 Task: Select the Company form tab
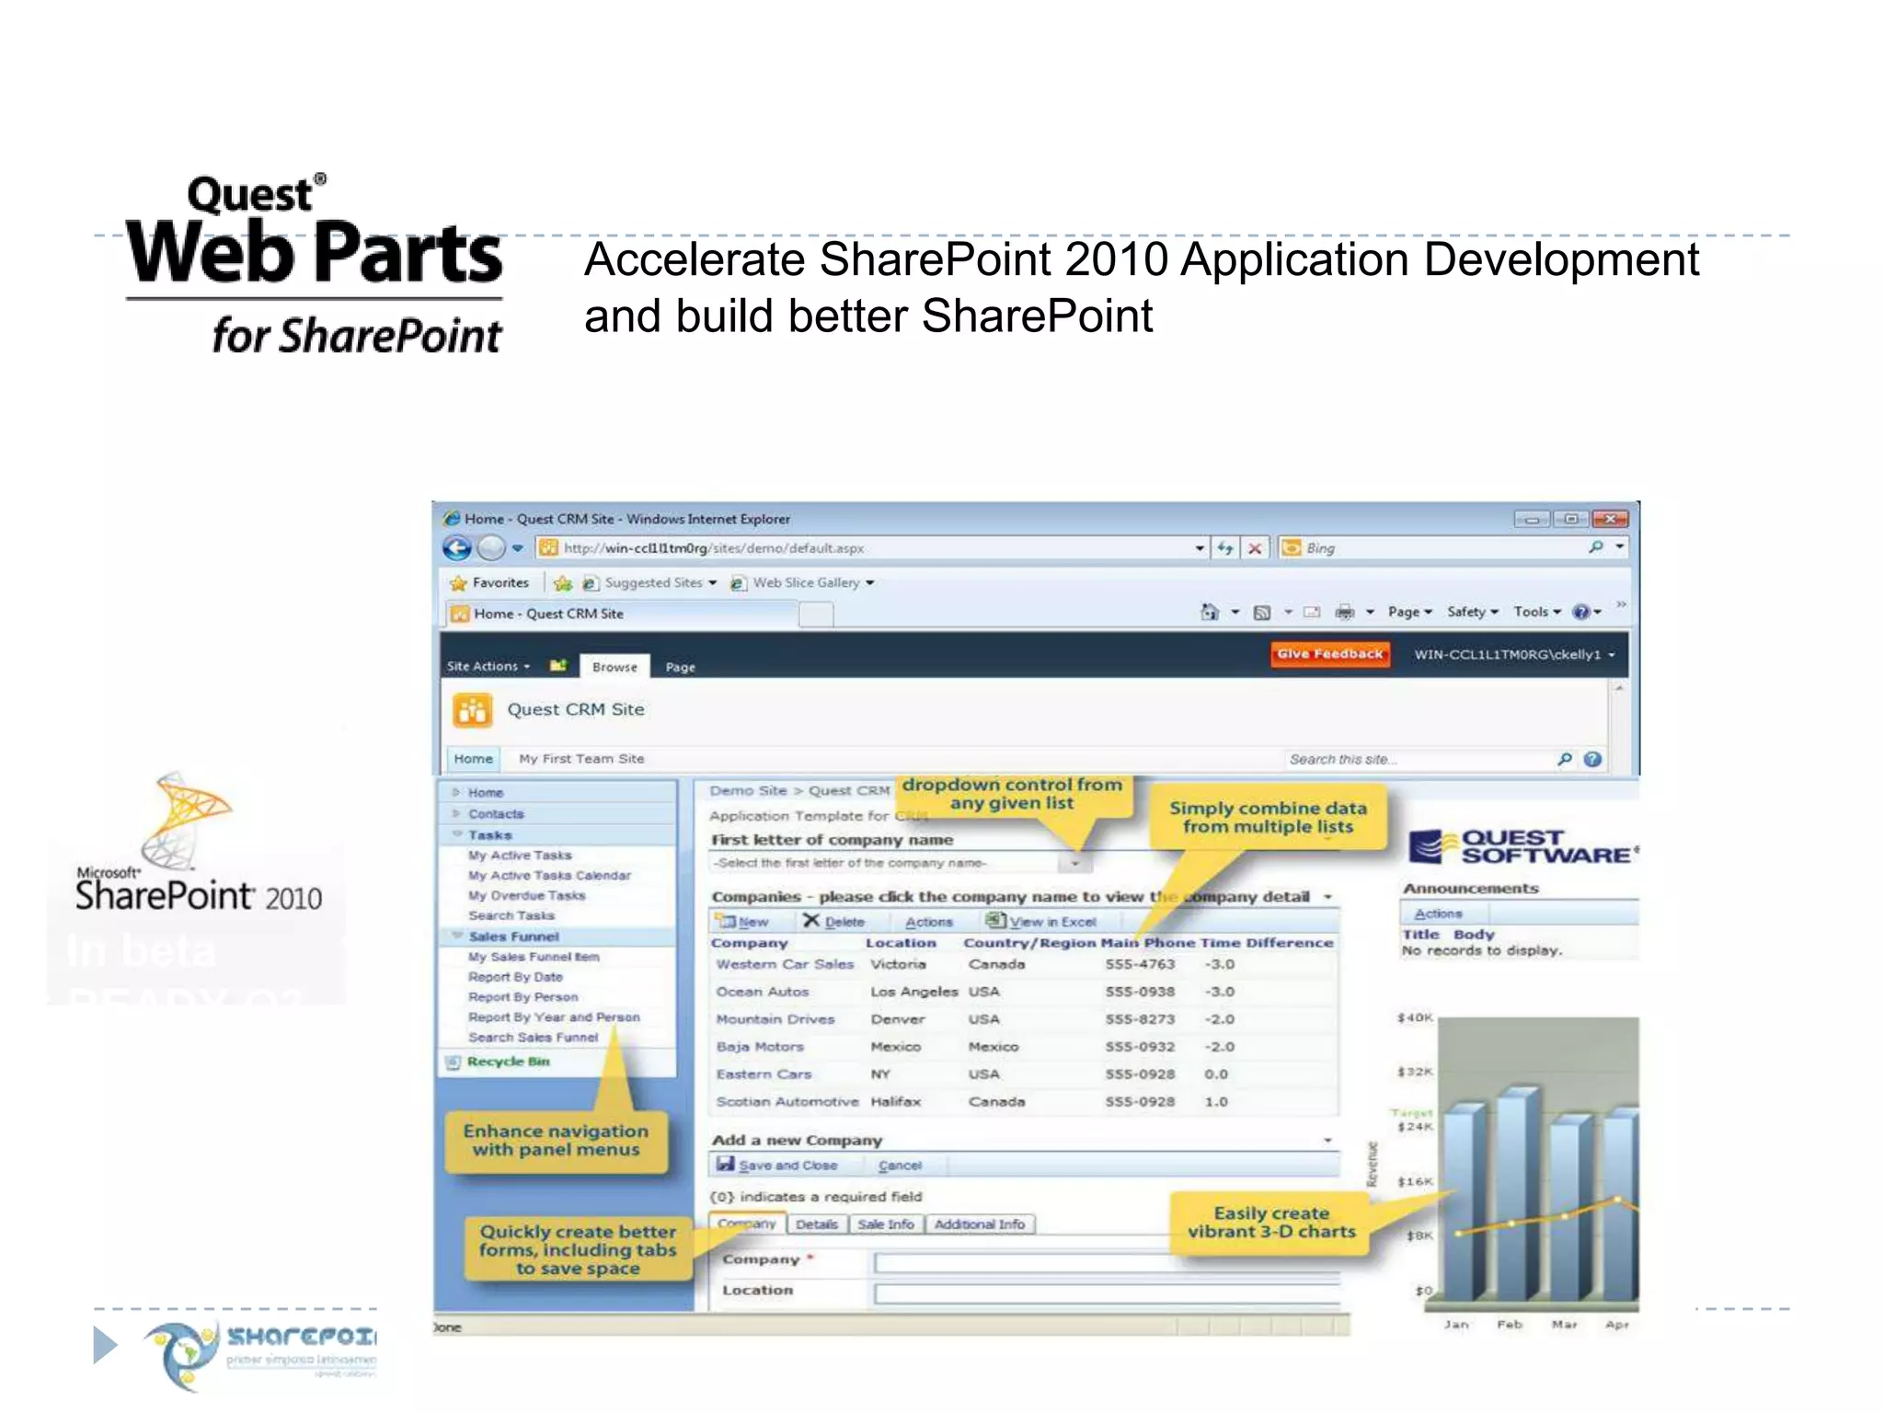point(747,1223)
